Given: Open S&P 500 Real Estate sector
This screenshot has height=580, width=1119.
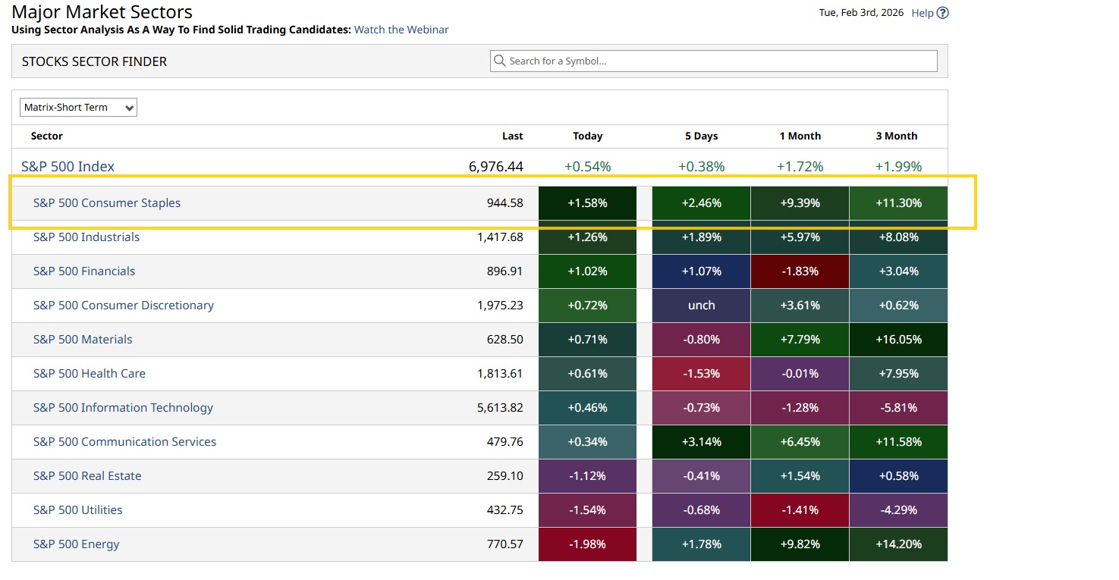Looking at the screenshot, I should pos(87,476).
